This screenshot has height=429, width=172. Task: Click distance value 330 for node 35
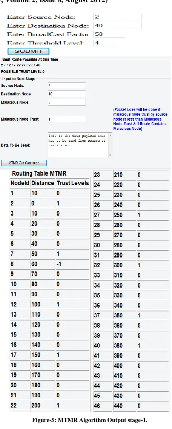118,296
